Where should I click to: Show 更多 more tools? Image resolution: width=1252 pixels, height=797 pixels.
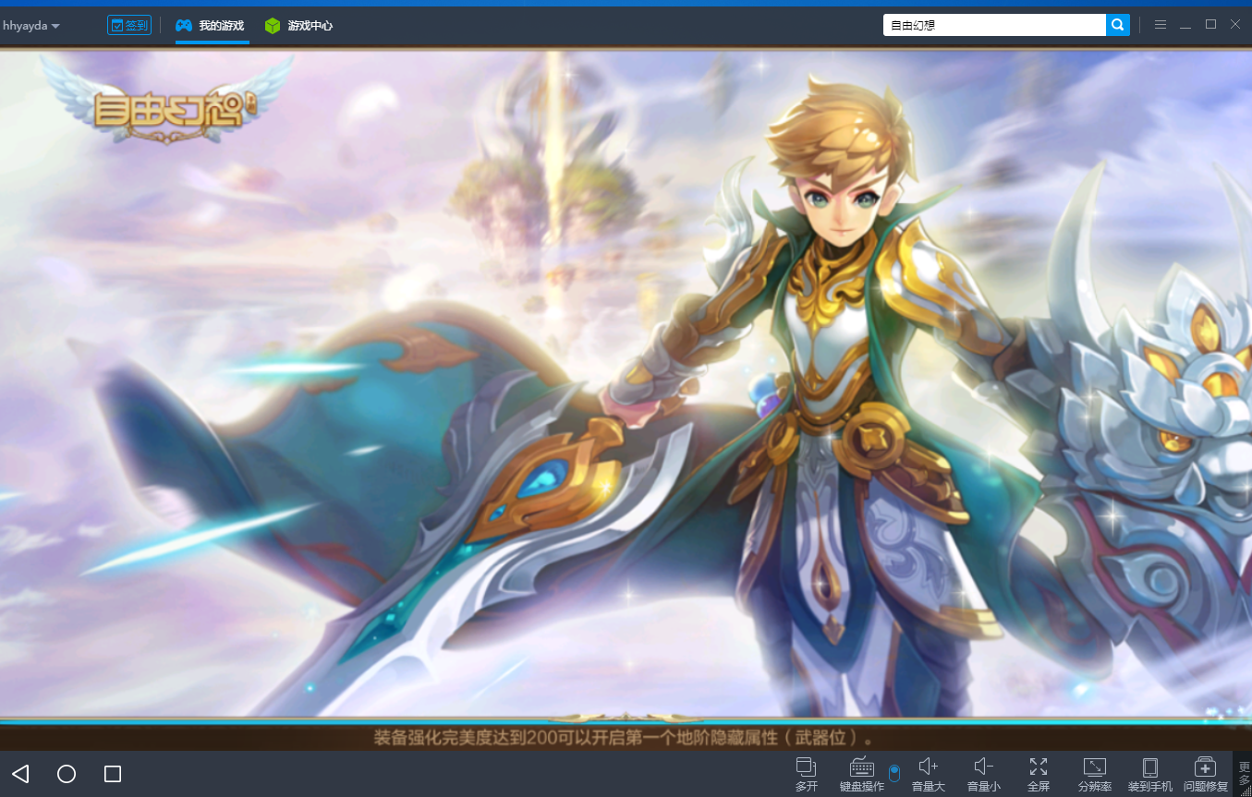click(1244, 774)
